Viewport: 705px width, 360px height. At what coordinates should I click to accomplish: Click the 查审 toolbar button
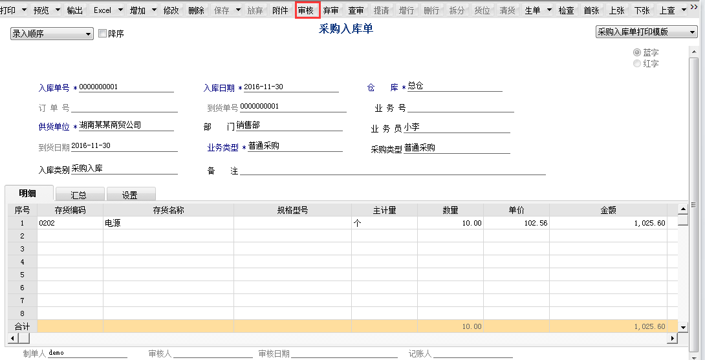click(356, 10)
